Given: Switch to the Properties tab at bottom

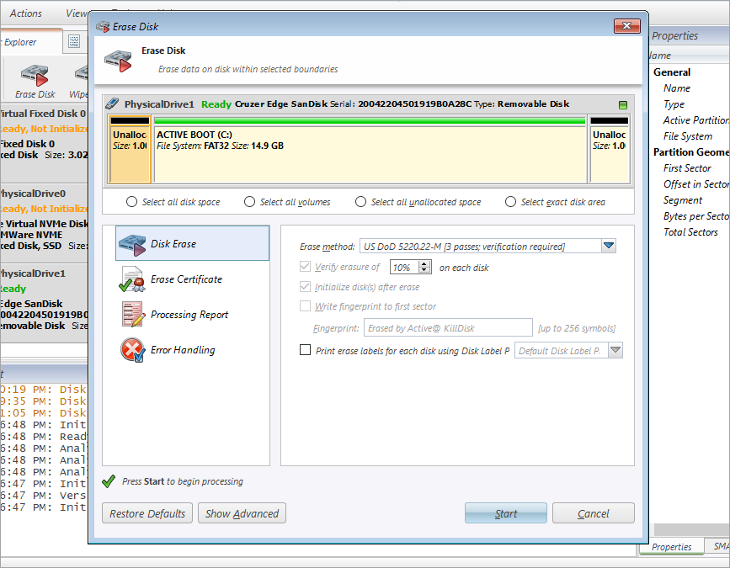Looking at the screenshot, I should [x=671, y=546].
